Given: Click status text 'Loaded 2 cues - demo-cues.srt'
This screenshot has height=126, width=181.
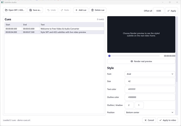Looking at the screenshot, I should click(17, 120).
